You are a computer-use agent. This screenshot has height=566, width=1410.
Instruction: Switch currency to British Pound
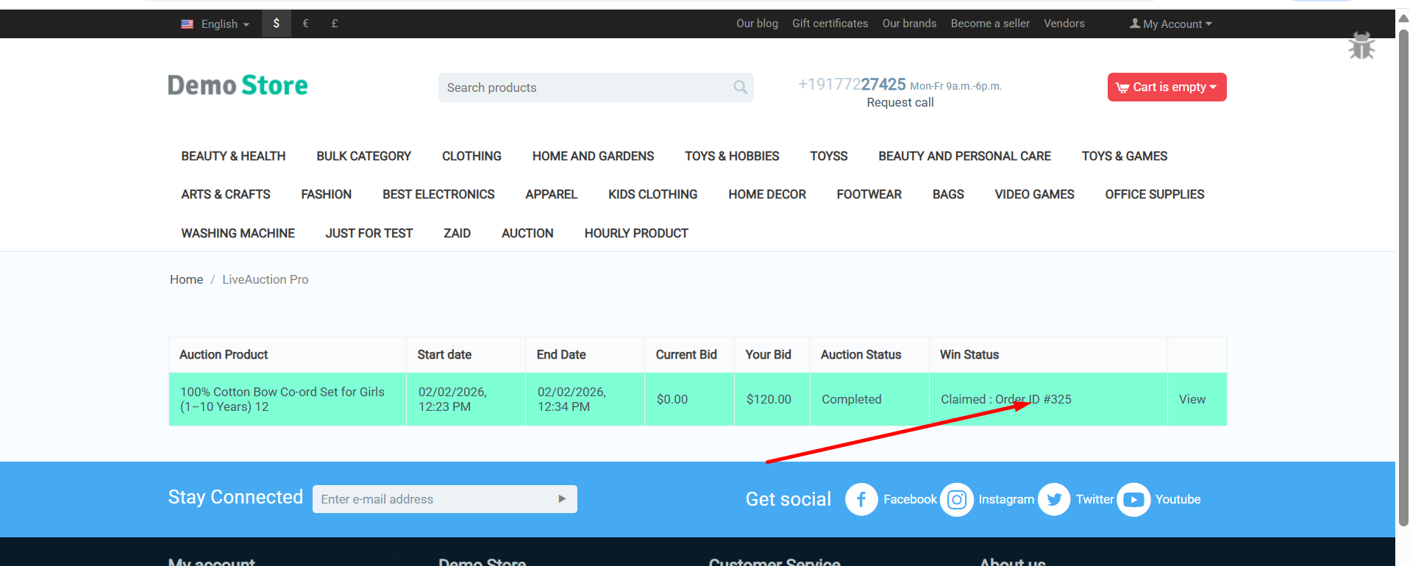point(335,24)
